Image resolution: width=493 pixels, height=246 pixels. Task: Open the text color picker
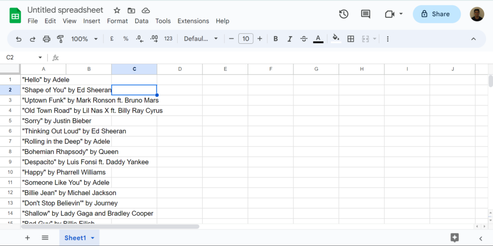(318, 39)
